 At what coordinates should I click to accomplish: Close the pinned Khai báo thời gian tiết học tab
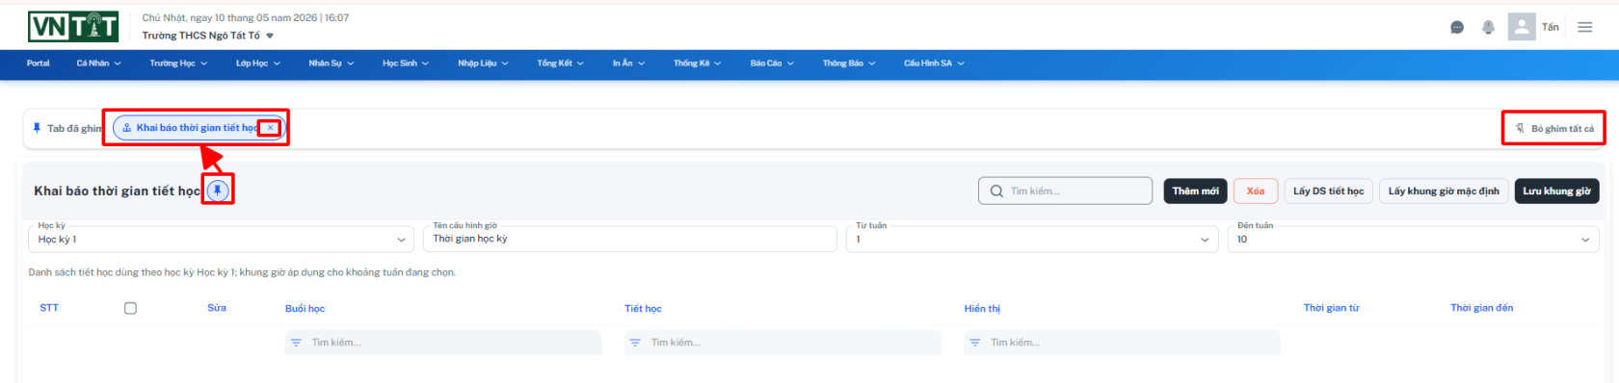[271, 128]
